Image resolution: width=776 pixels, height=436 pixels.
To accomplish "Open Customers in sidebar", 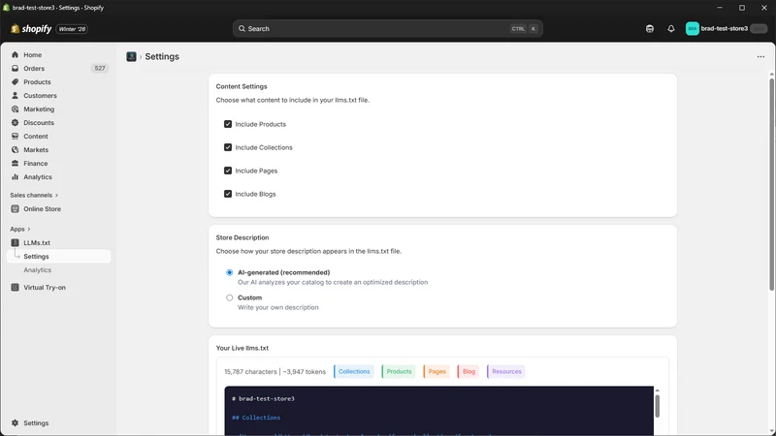I will pyautogui.click(x=40, y=95).
